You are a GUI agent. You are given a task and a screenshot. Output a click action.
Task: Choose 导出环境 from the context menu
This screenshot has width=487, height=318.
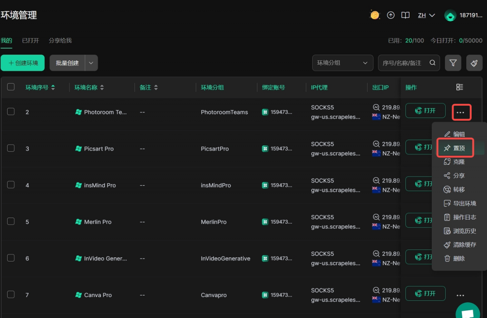[460, 203]
